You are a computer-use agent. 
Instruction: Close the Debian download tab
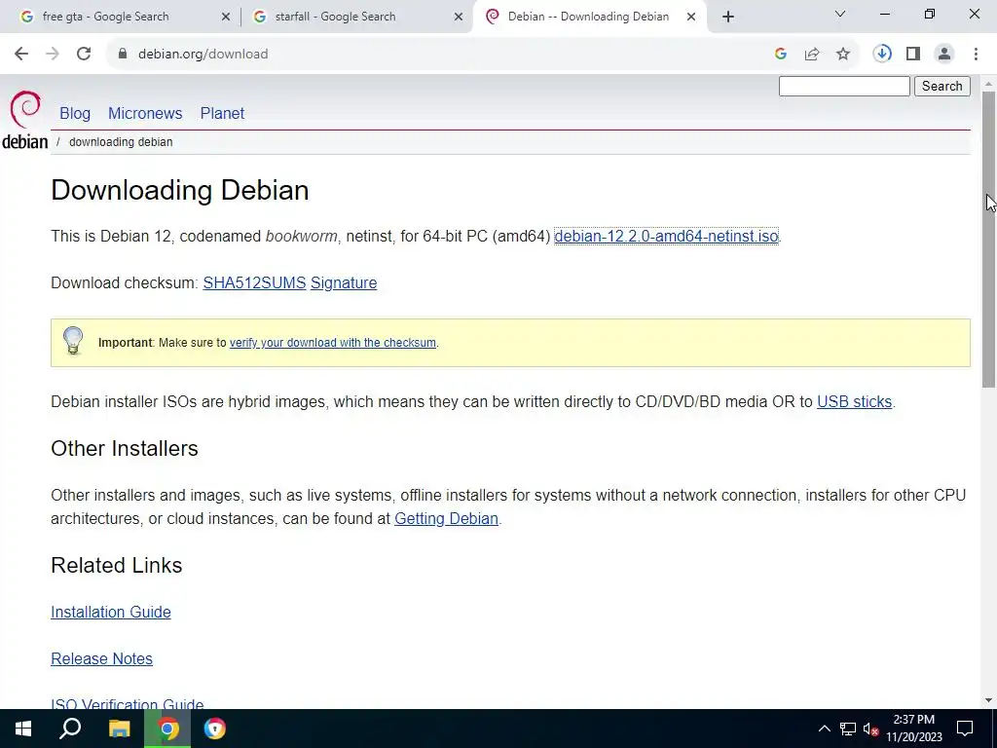[x=691, y=17]
